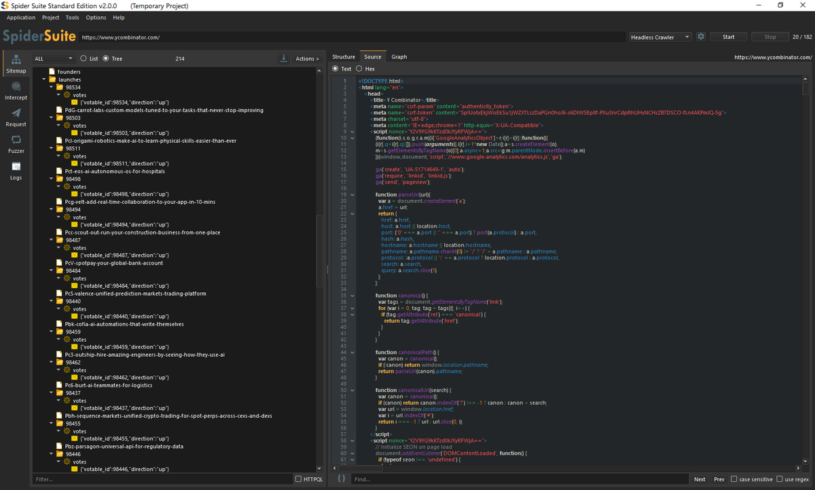Open crawler settings gear icon
The image size is (815, 490).
tap(701, 37)
